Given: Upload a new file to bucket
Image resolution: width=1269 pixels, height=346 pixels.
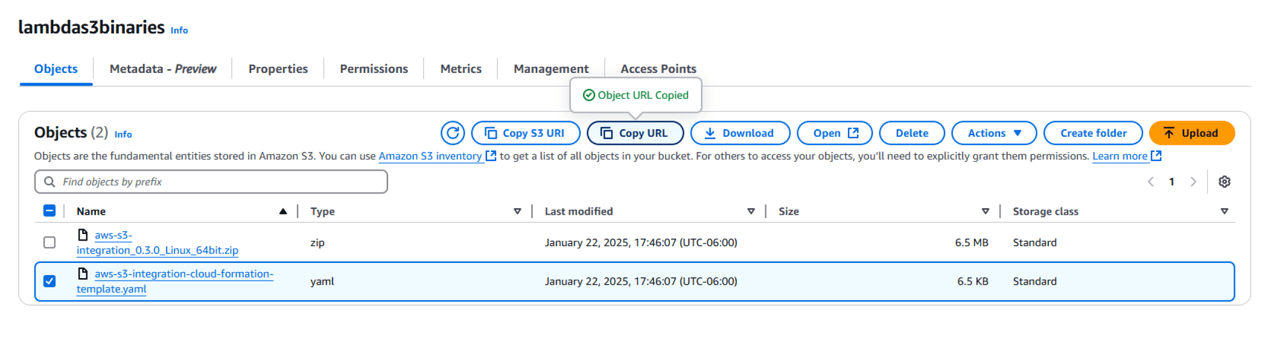Looking at the screenshot, I should coord(1191,133).
